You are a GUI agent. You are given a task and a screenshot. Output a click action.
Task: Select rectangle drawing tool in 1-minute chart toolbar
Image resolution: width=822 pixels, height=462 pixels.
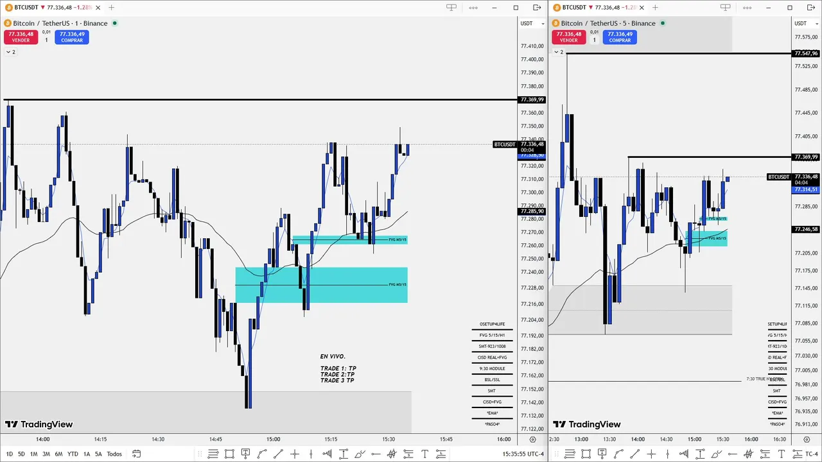click(229, 454)
